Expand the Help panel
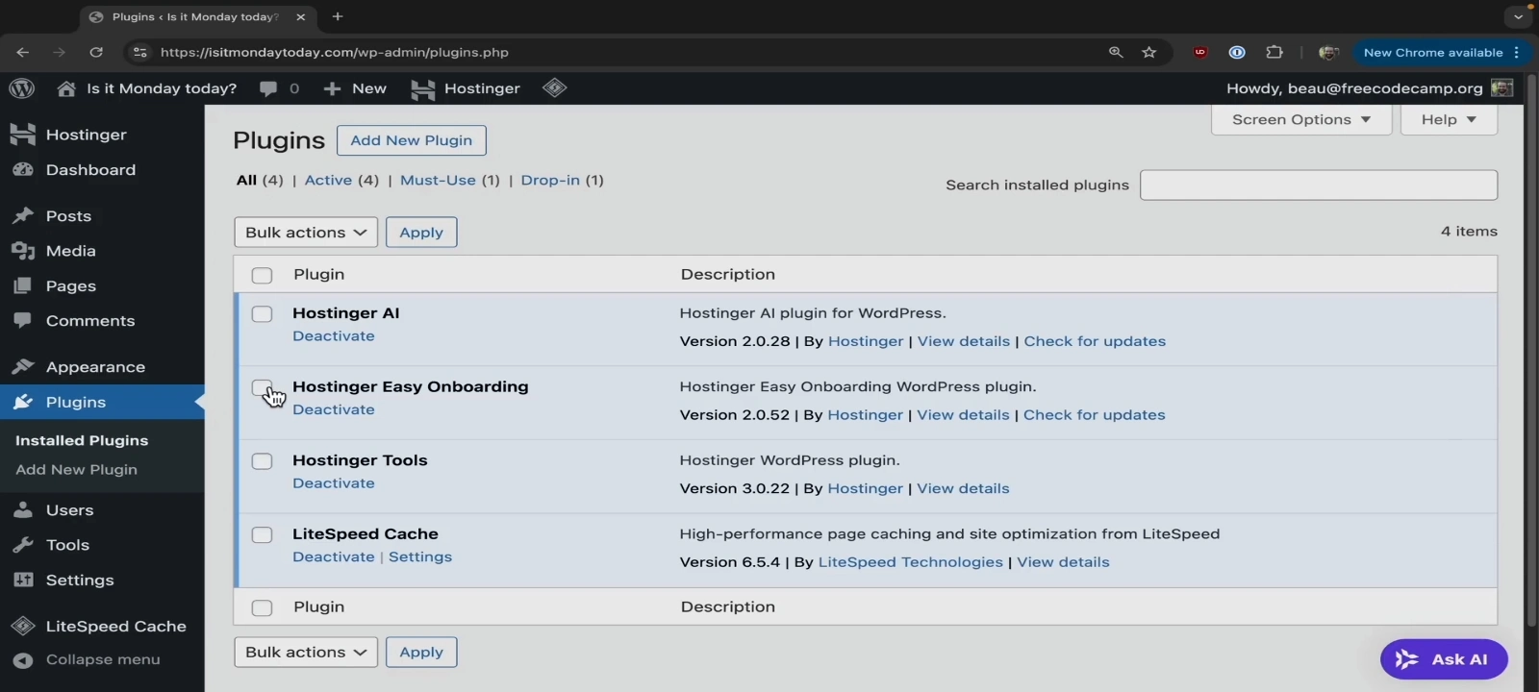The height and width of the screenshot is (692, 1539). 1449,120
